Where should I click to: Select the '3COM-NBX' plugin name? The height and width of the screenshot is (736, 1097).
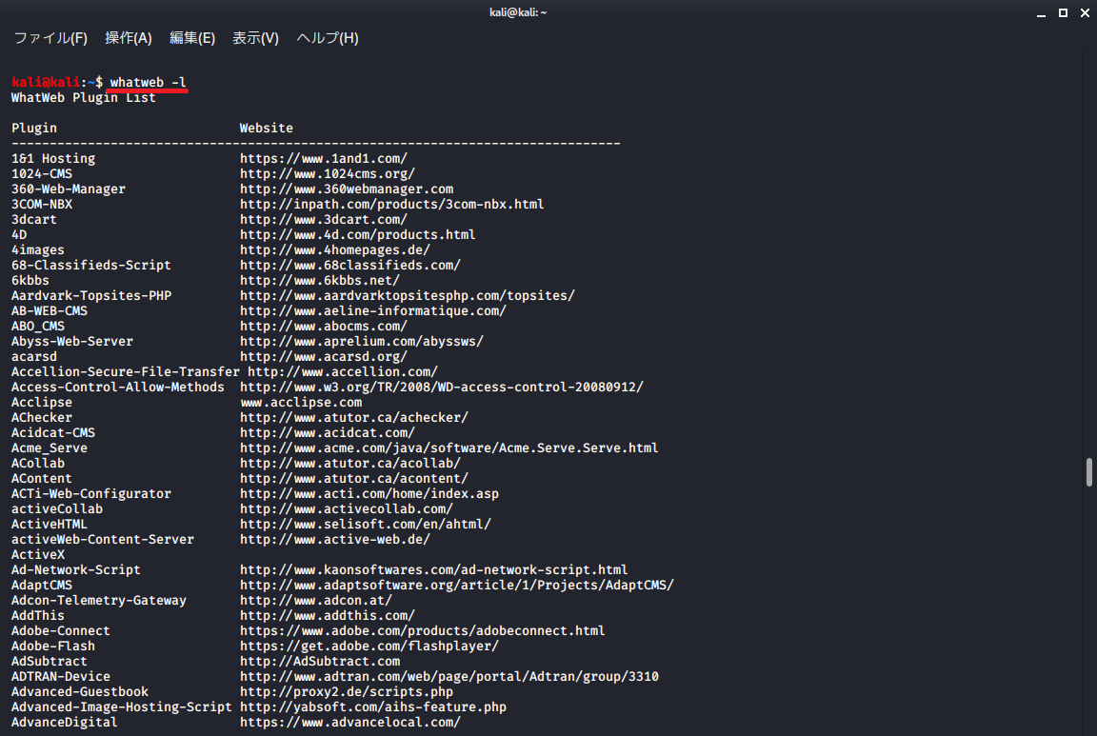pyautogui.click(x=42, y=205)
